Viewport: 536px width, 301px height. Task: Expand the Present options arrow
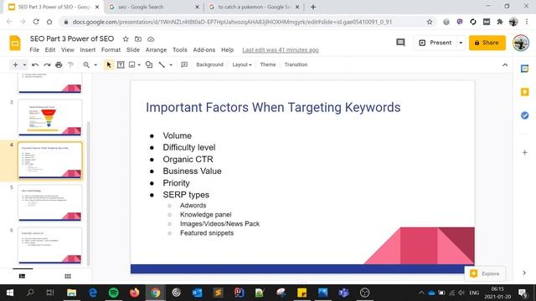pyautogui.click(x=461, y=43)
